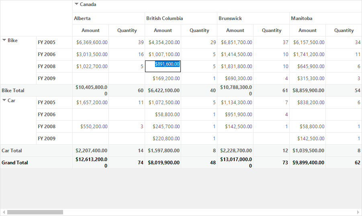Viewport: 362px width, 216px height.
Task: Click the Grand Total row header
Action: coord(36,163)
